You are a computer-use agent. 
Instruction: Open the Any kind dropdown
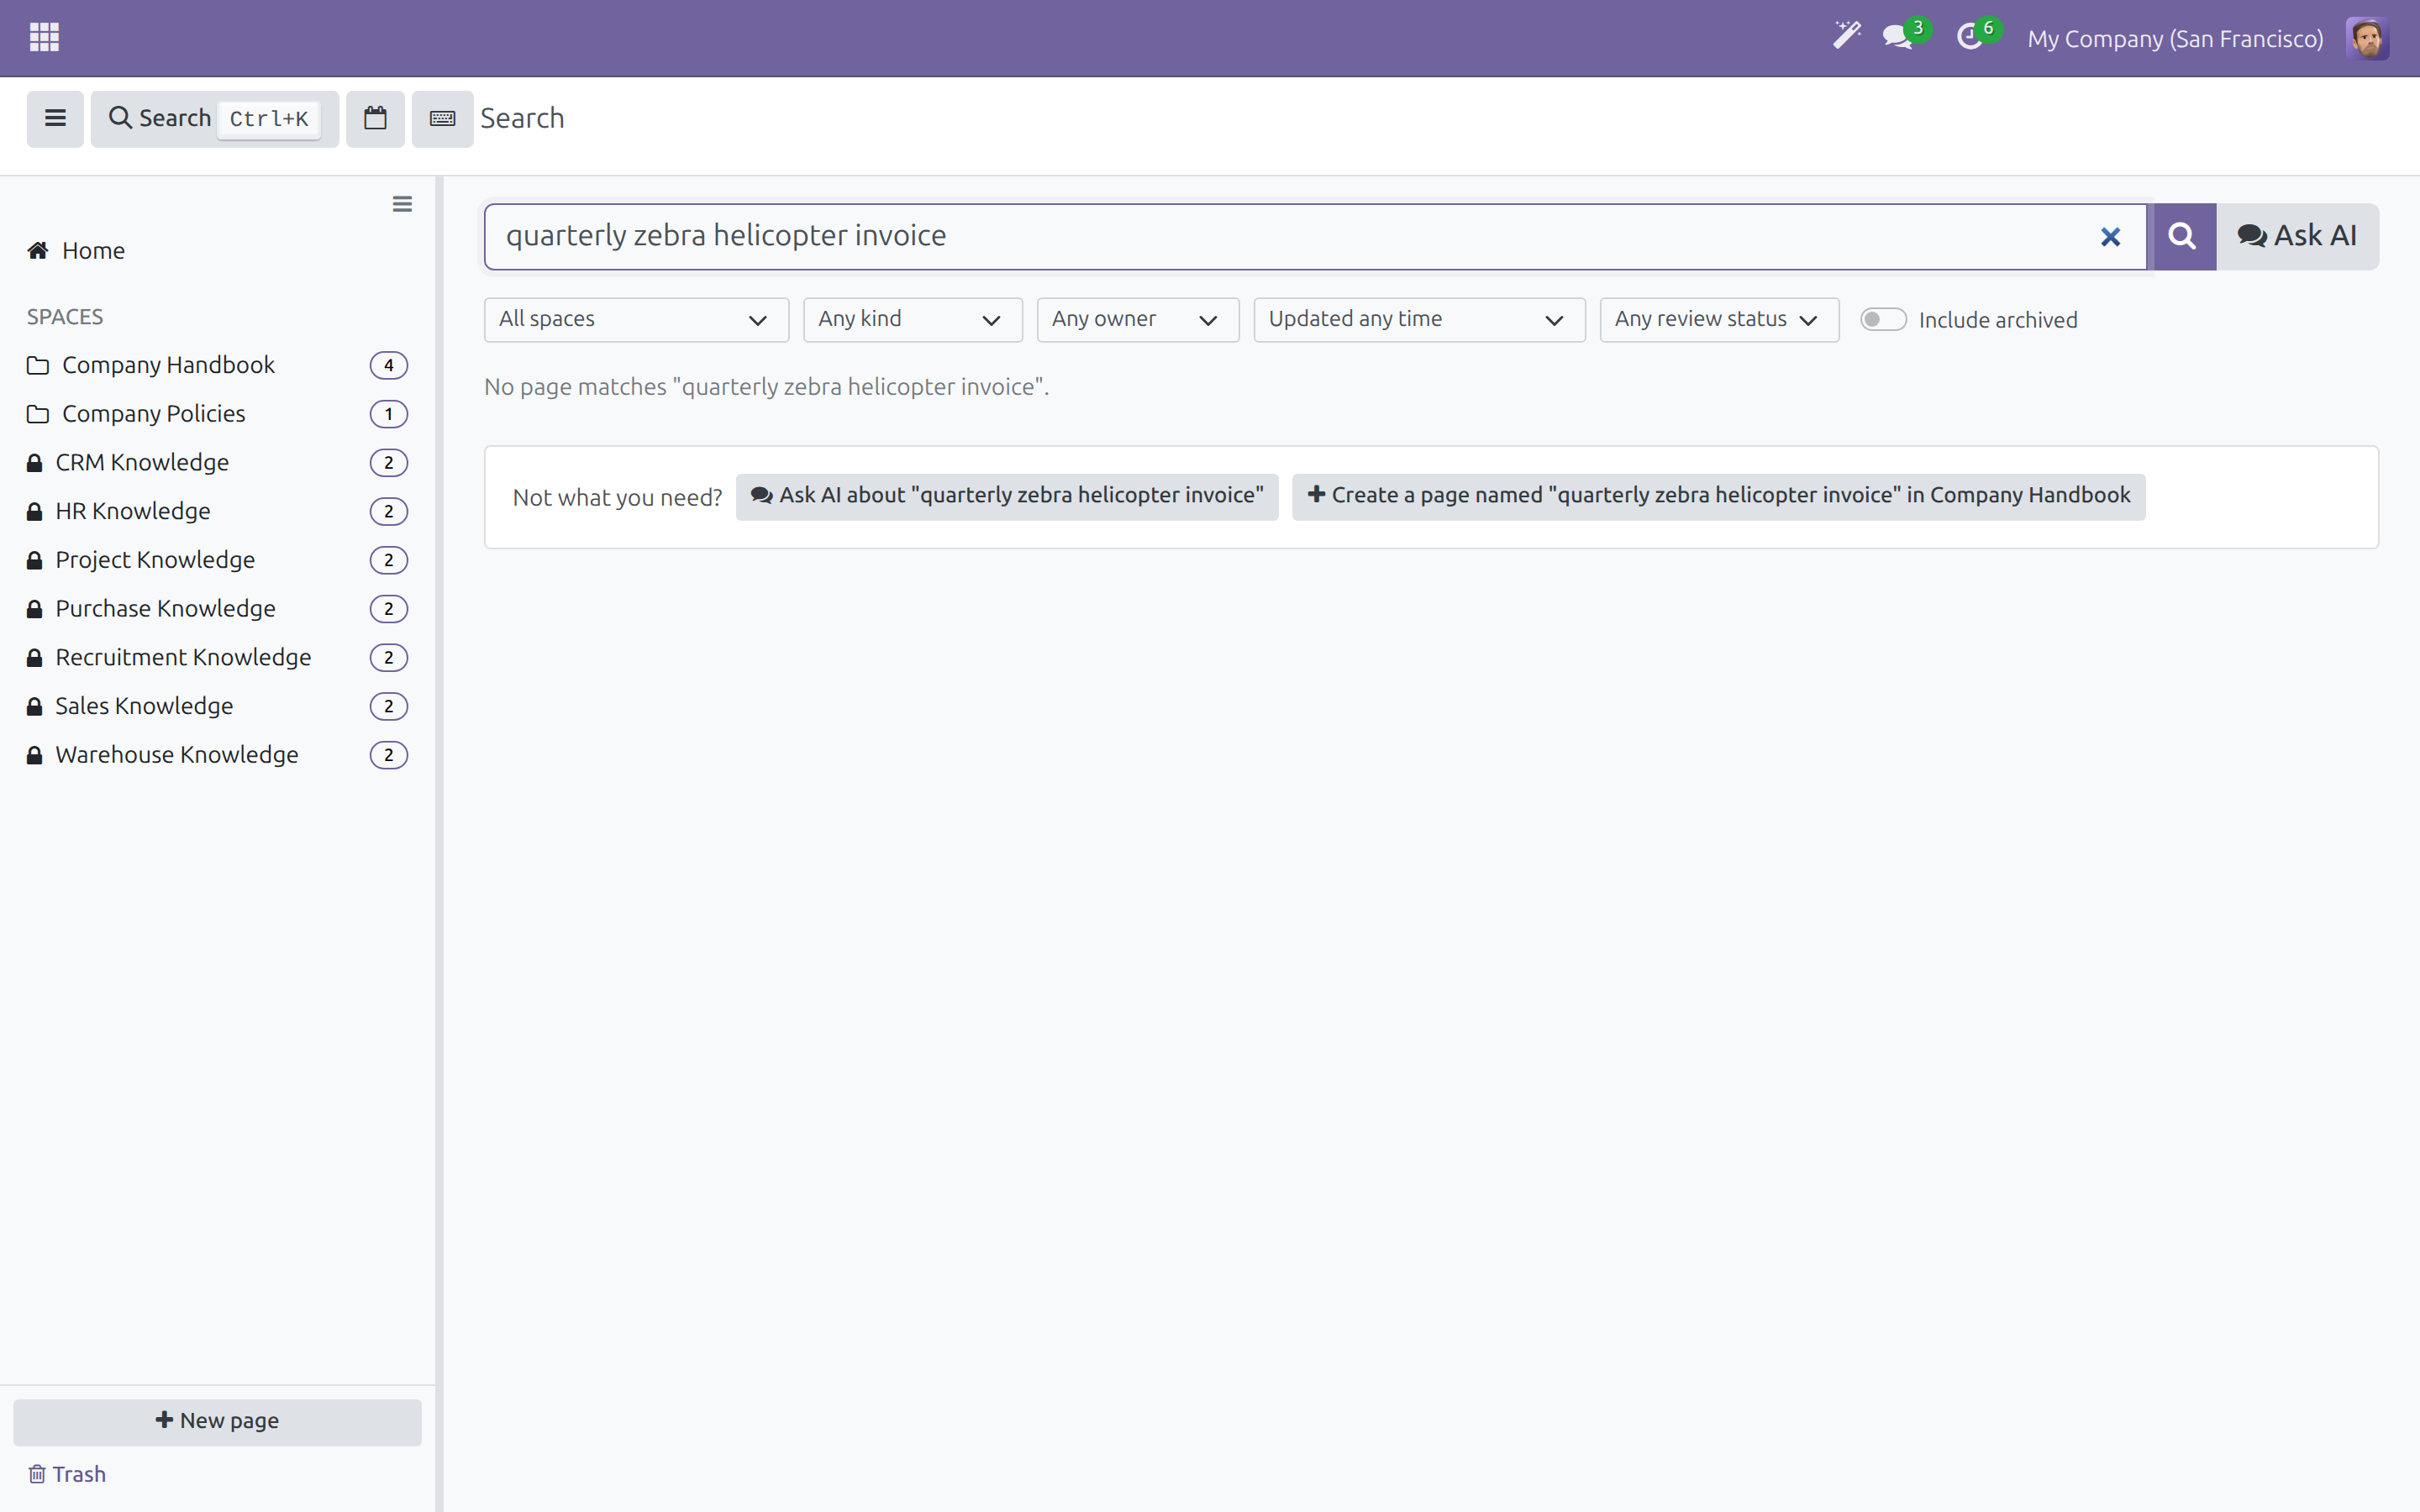[x=912, y=320]
